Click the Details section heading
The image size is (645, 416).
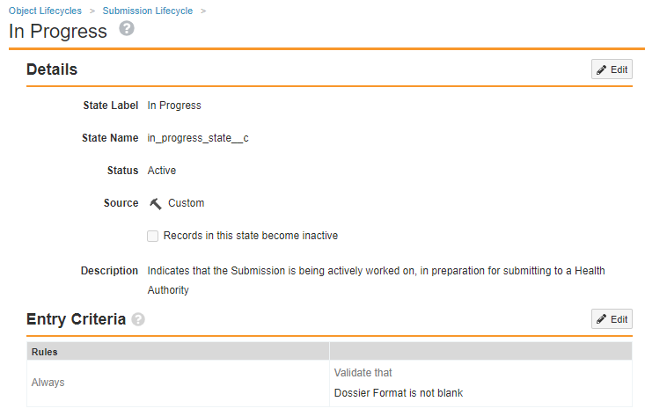click(x=52, y=69)
